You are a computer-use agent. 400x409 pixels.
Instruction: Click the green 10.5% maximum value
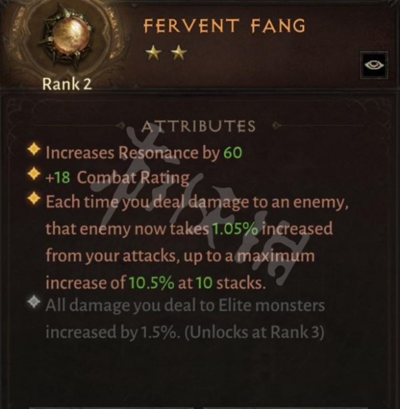coord(151,282)
